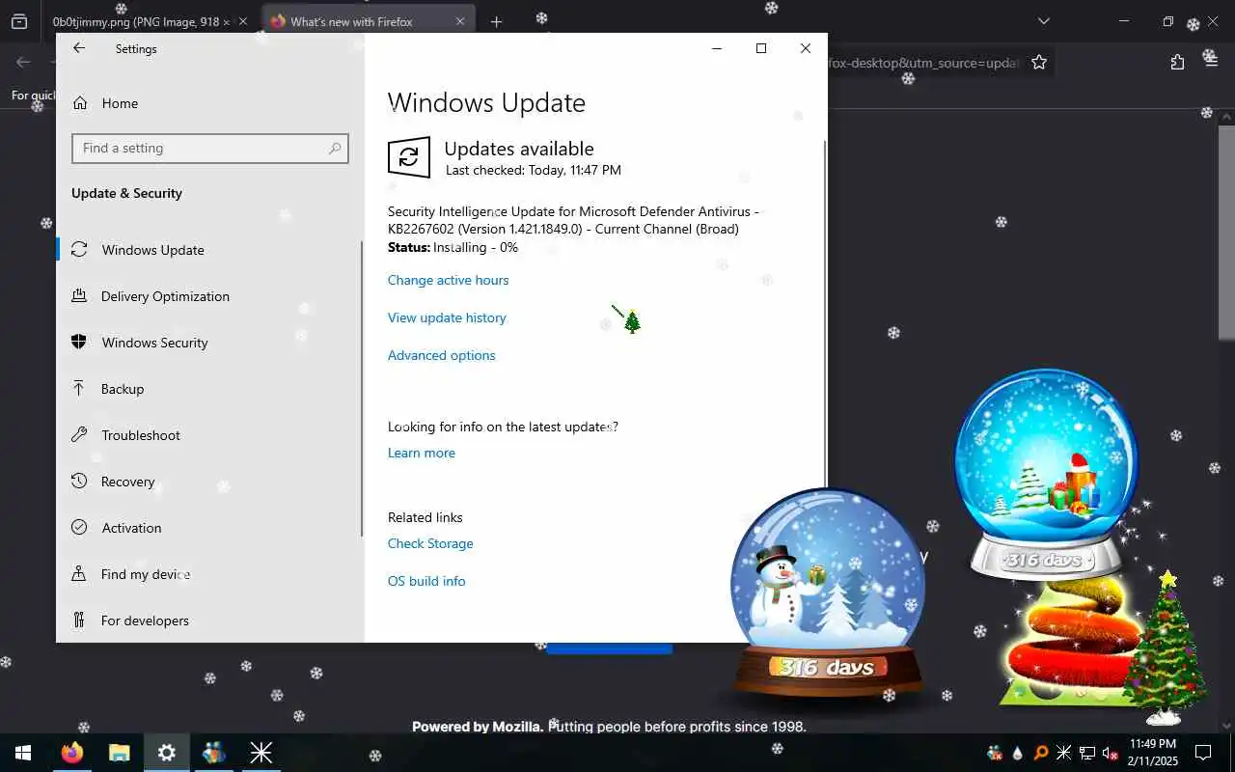Open the Windows Start menu
Viewport: 1235px width, 772px height.
(23, 753)
